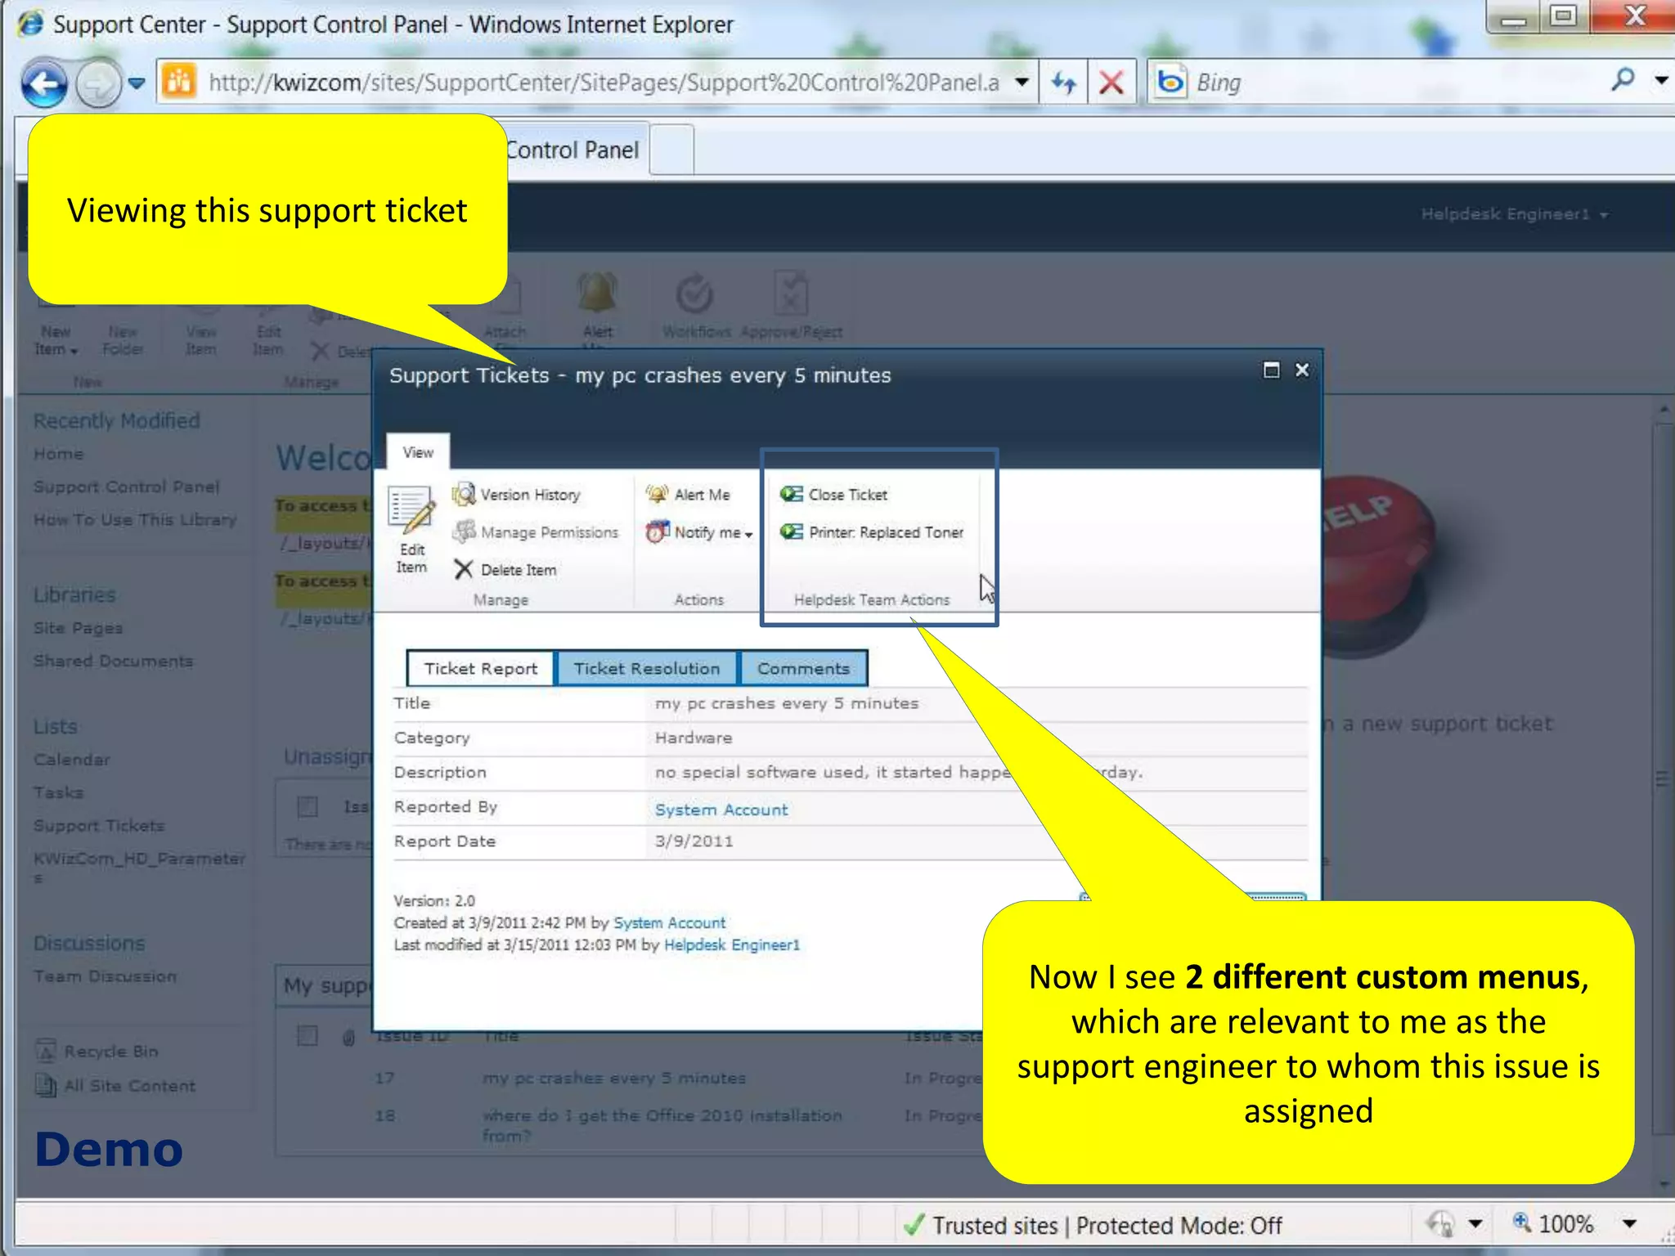Screen dimensions: 1675x1256
Task: Open the Office 2010 installation ticket row
Action: (x=662, y=1125)
